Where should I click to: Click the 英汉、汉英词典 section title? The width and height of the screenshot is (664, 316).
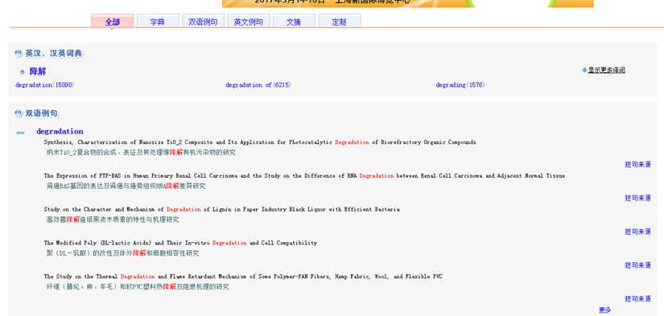click(54, 54)
